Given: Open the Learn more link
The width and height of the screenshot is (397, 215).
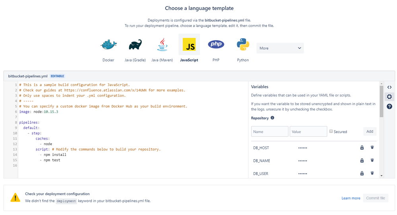Looking at the screenshot, I should (x=351, y=198).
